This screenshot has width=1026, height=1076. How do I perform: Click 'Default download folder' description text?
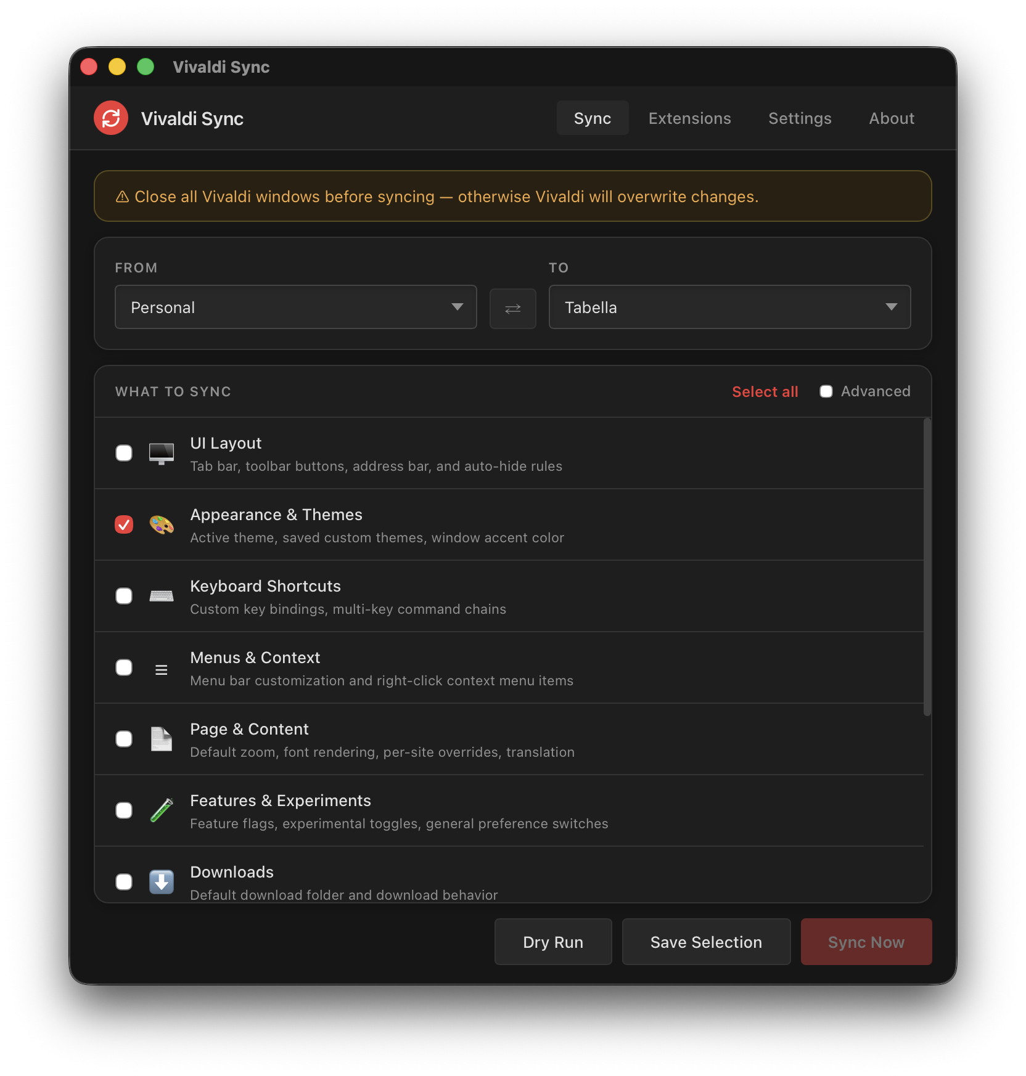[344, 895]
